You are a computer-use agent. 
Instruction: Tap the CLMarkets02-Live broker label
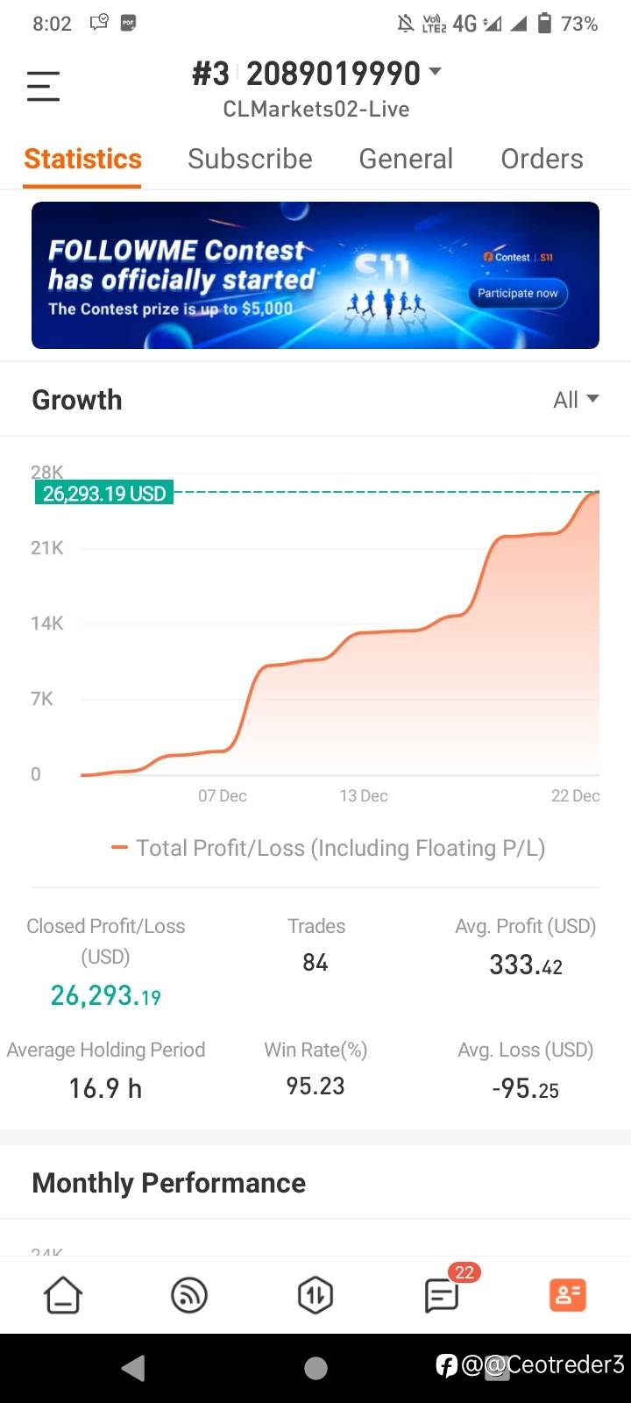pos(315,110)
